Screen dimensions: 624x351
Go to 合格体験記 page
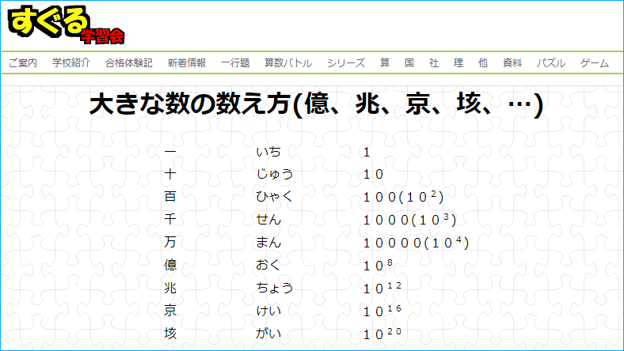tap(129, 62)
